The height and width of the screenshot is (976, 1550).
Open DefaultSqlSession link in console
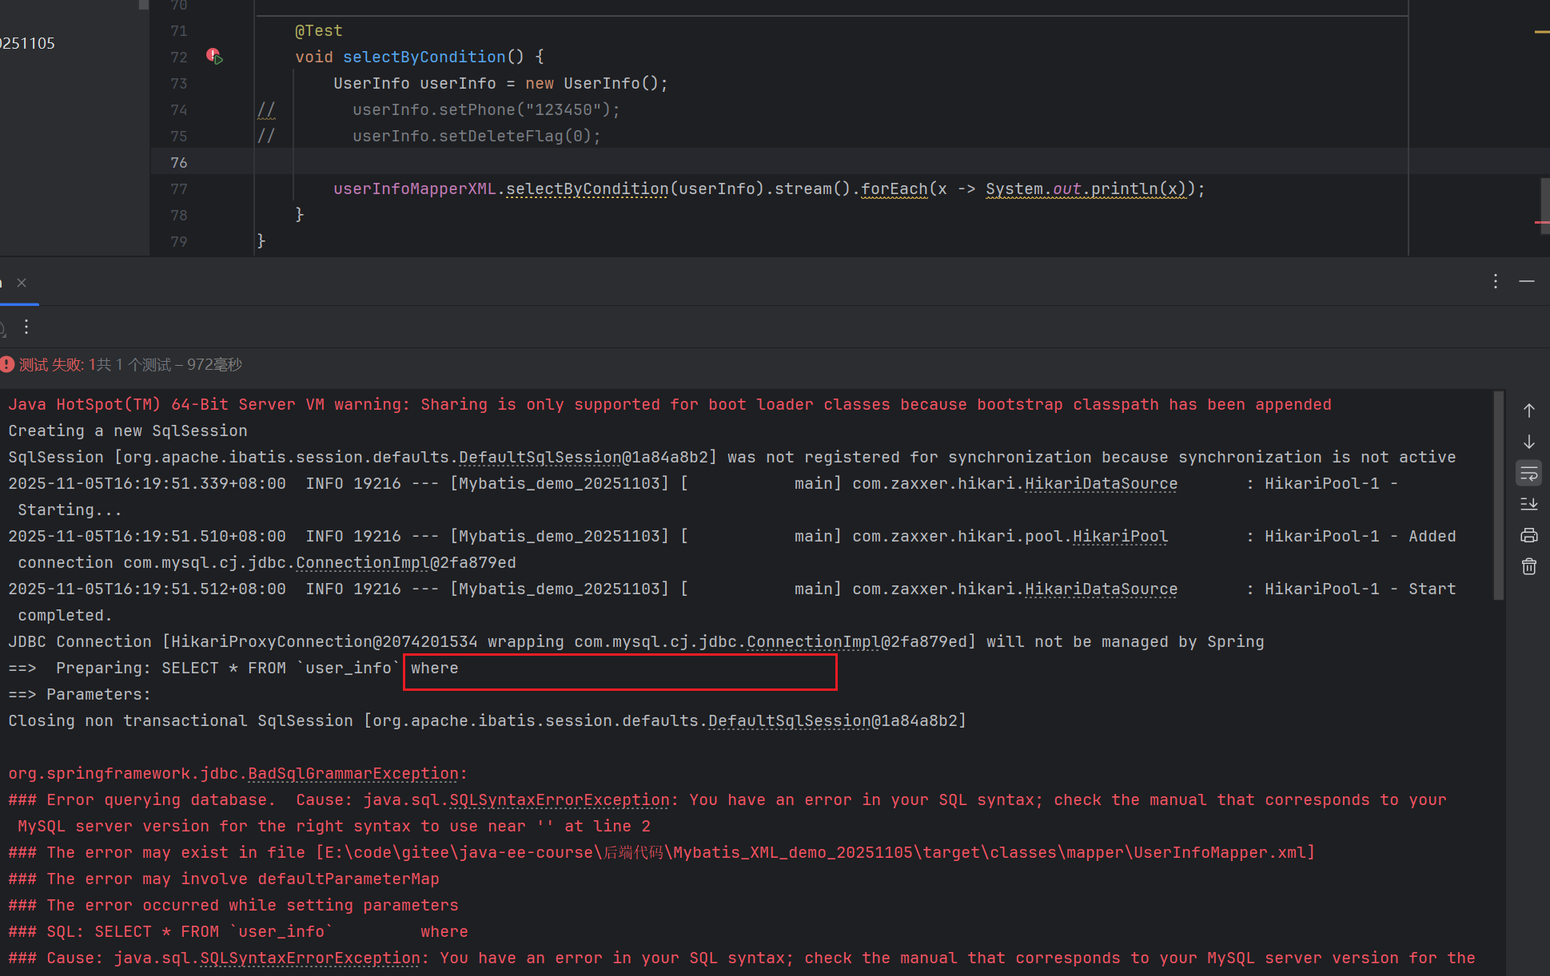point(540,457)
